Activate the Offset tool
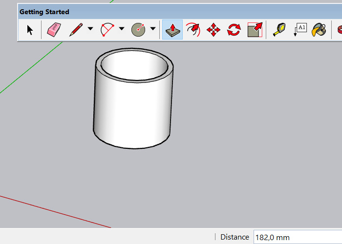342x244 pixels. (x=193, y=30)
